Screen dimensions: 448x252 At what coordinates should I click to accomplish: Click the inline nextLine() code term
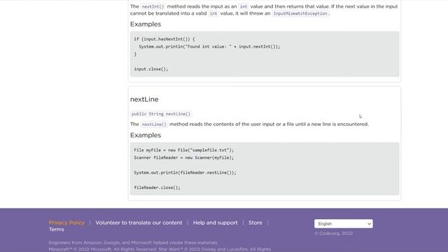point(154,125)
